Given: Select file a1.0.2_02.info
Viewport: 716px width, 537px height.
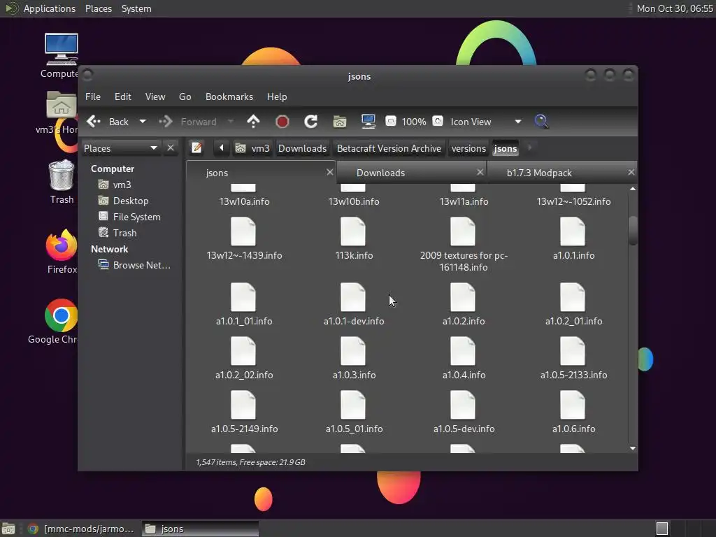Looking at the screenshot, I should [244, 358].
